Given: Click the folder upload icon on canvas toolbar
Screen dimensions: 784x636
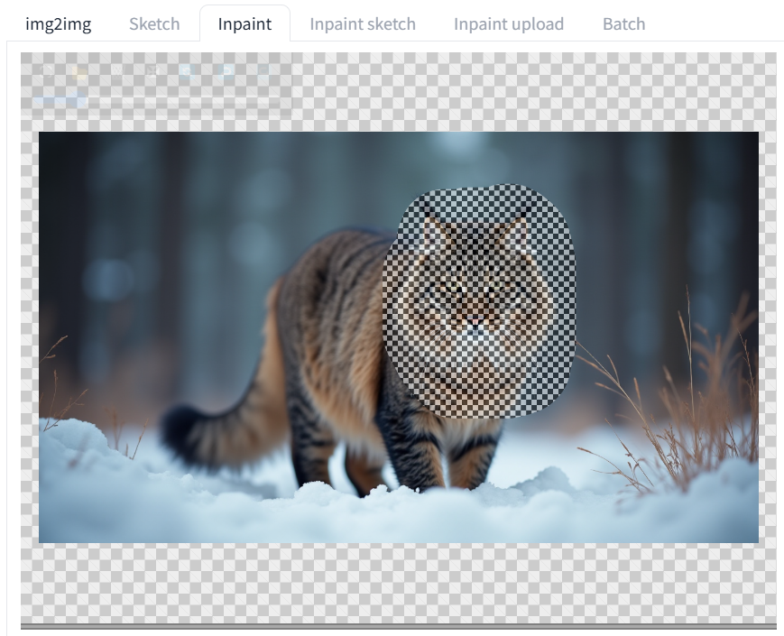Looking at the screenshot, I should (79, 73).
